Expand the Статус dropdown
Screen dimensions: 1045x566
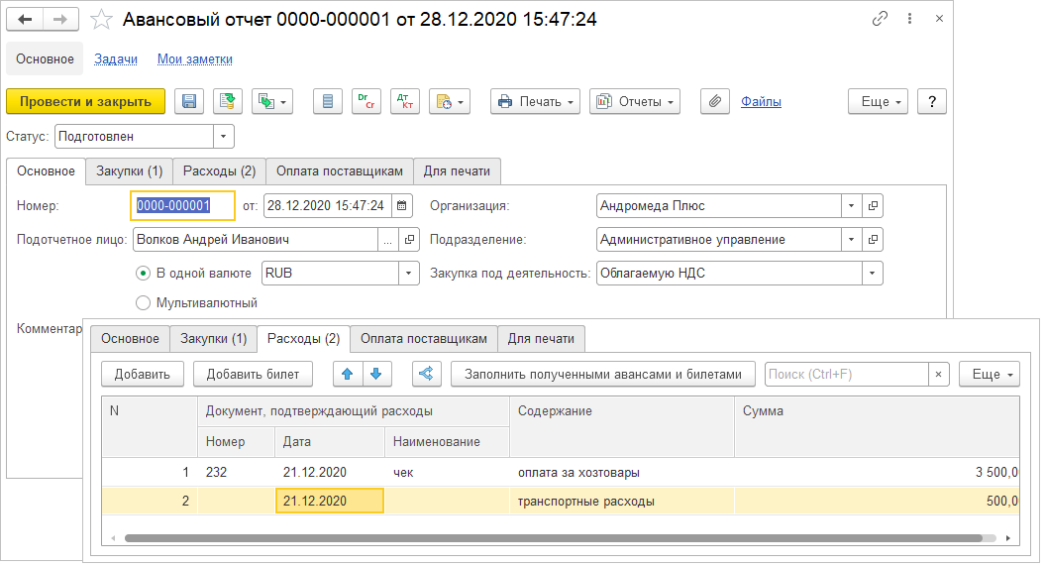coord(223,136)
